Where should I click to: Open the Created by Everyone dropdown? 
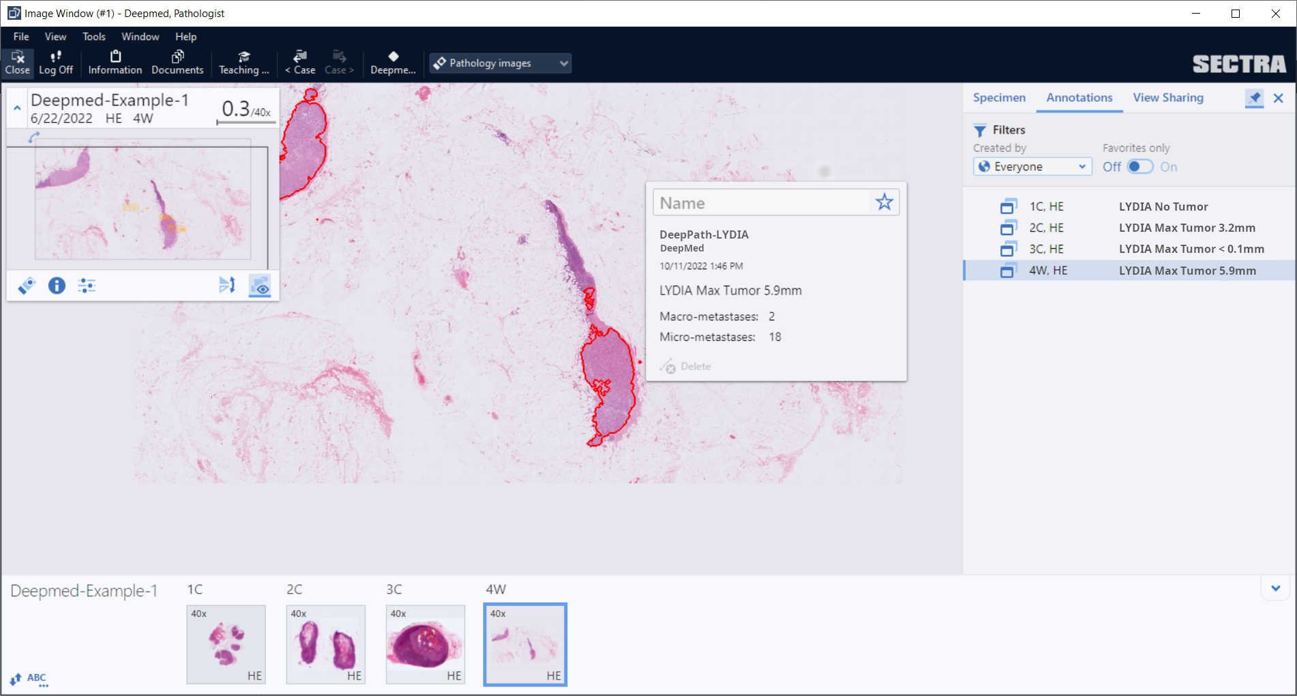tap(1032, 167)
